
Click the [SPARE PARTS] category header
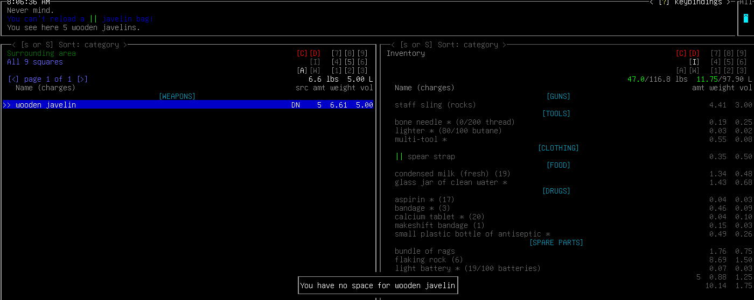556,242
